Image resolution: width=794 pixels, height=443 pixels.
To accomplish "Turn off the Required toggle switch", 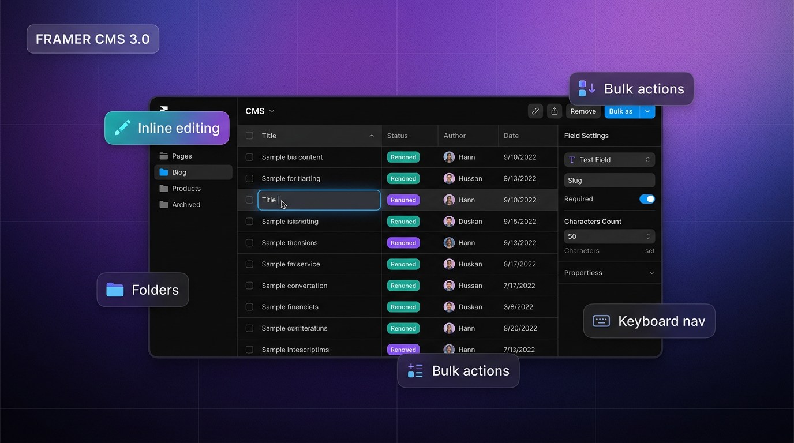I will click(x=647, y=199).
